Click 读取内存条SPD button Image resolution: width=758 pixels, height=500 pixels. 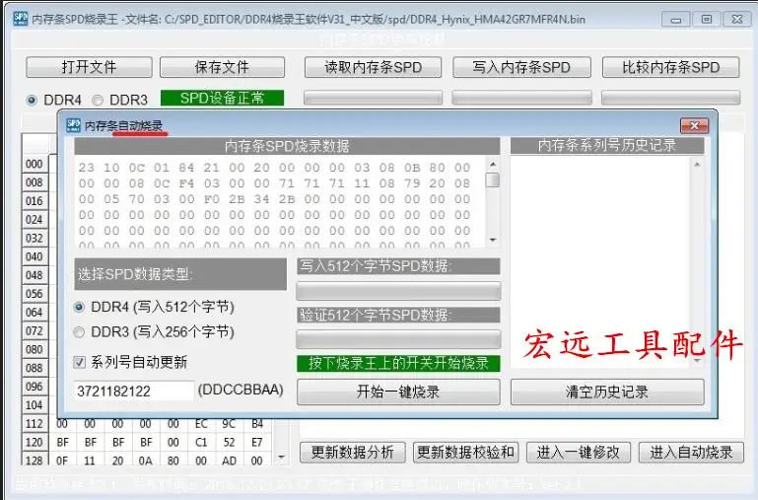click(373, 67)
